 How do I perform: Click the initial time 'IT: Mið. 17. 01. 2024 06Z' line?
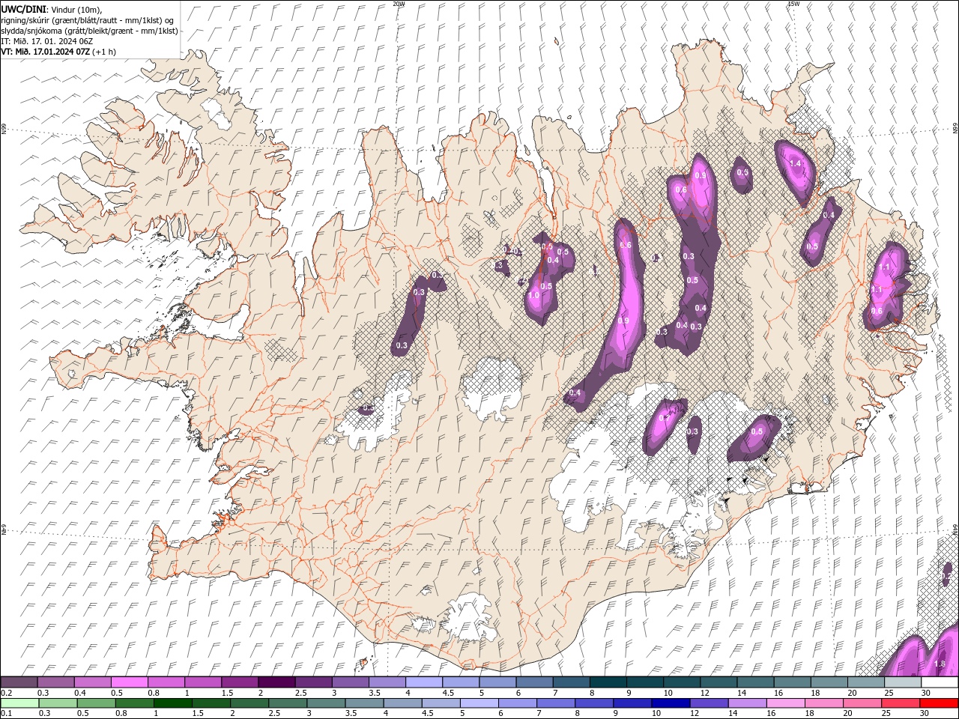tap(46, 41)
